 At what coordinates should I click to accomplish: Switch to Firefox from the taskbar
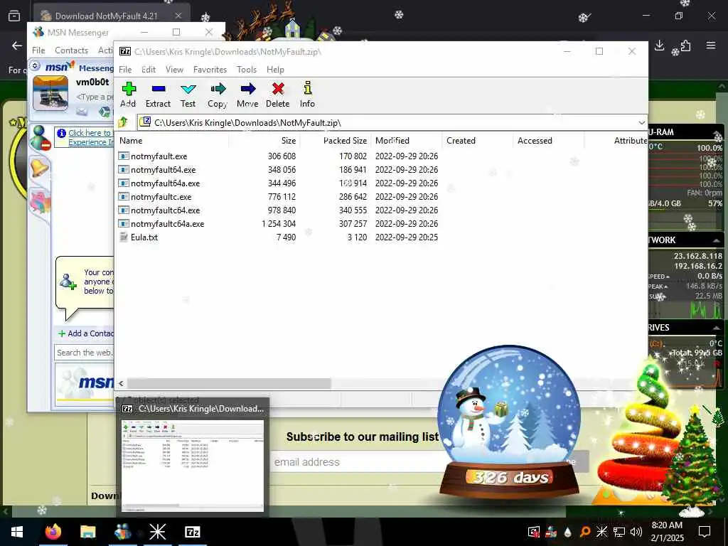53,532
